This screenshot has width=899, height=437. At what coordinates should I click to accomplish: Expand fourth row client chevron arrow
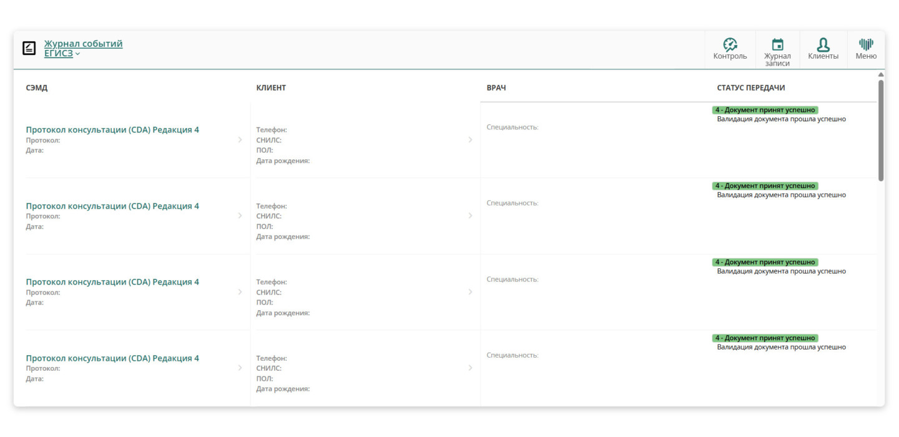coord(470,368)
